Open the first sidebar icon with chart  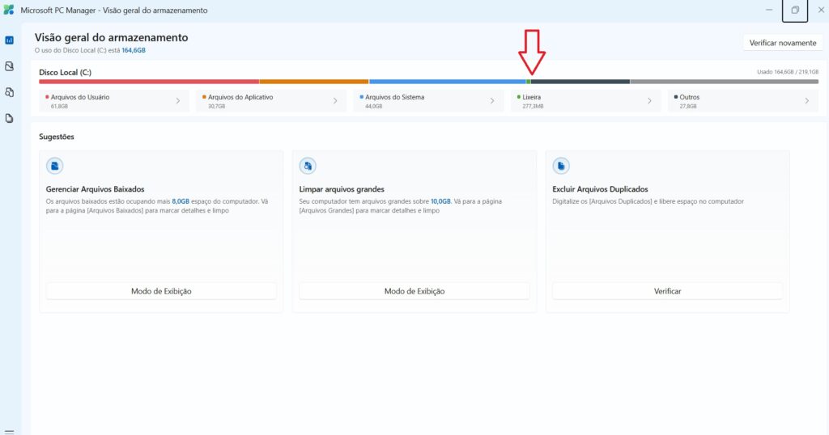tap(10, 40)
